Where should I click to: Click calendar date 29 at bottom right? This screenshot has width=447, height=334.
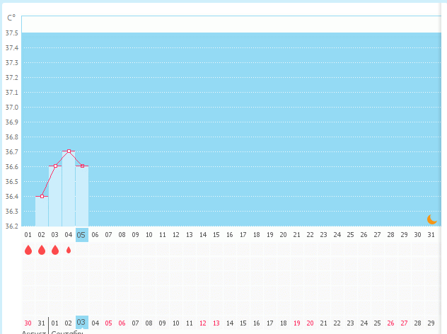431,323
